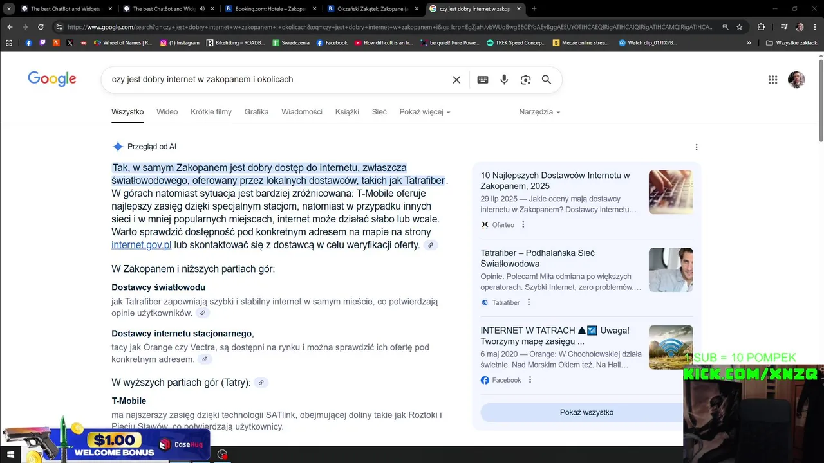Open options menu next to Tatrafiber source
This screenshot has width=824, height=463.
tap(529, 302)
